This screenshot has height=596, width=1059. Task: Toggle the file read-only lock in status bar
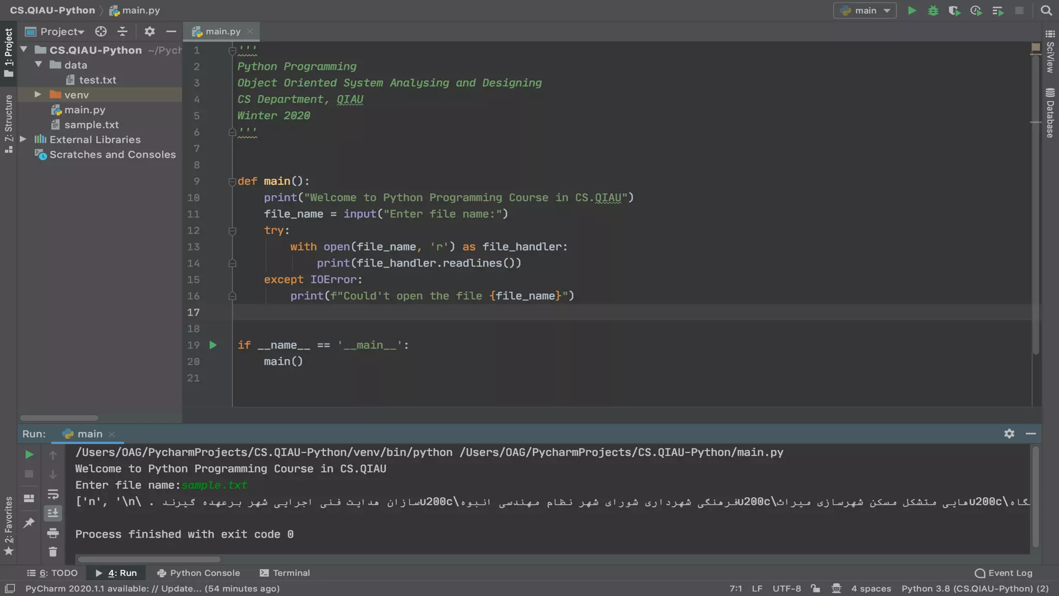(815, 588)
